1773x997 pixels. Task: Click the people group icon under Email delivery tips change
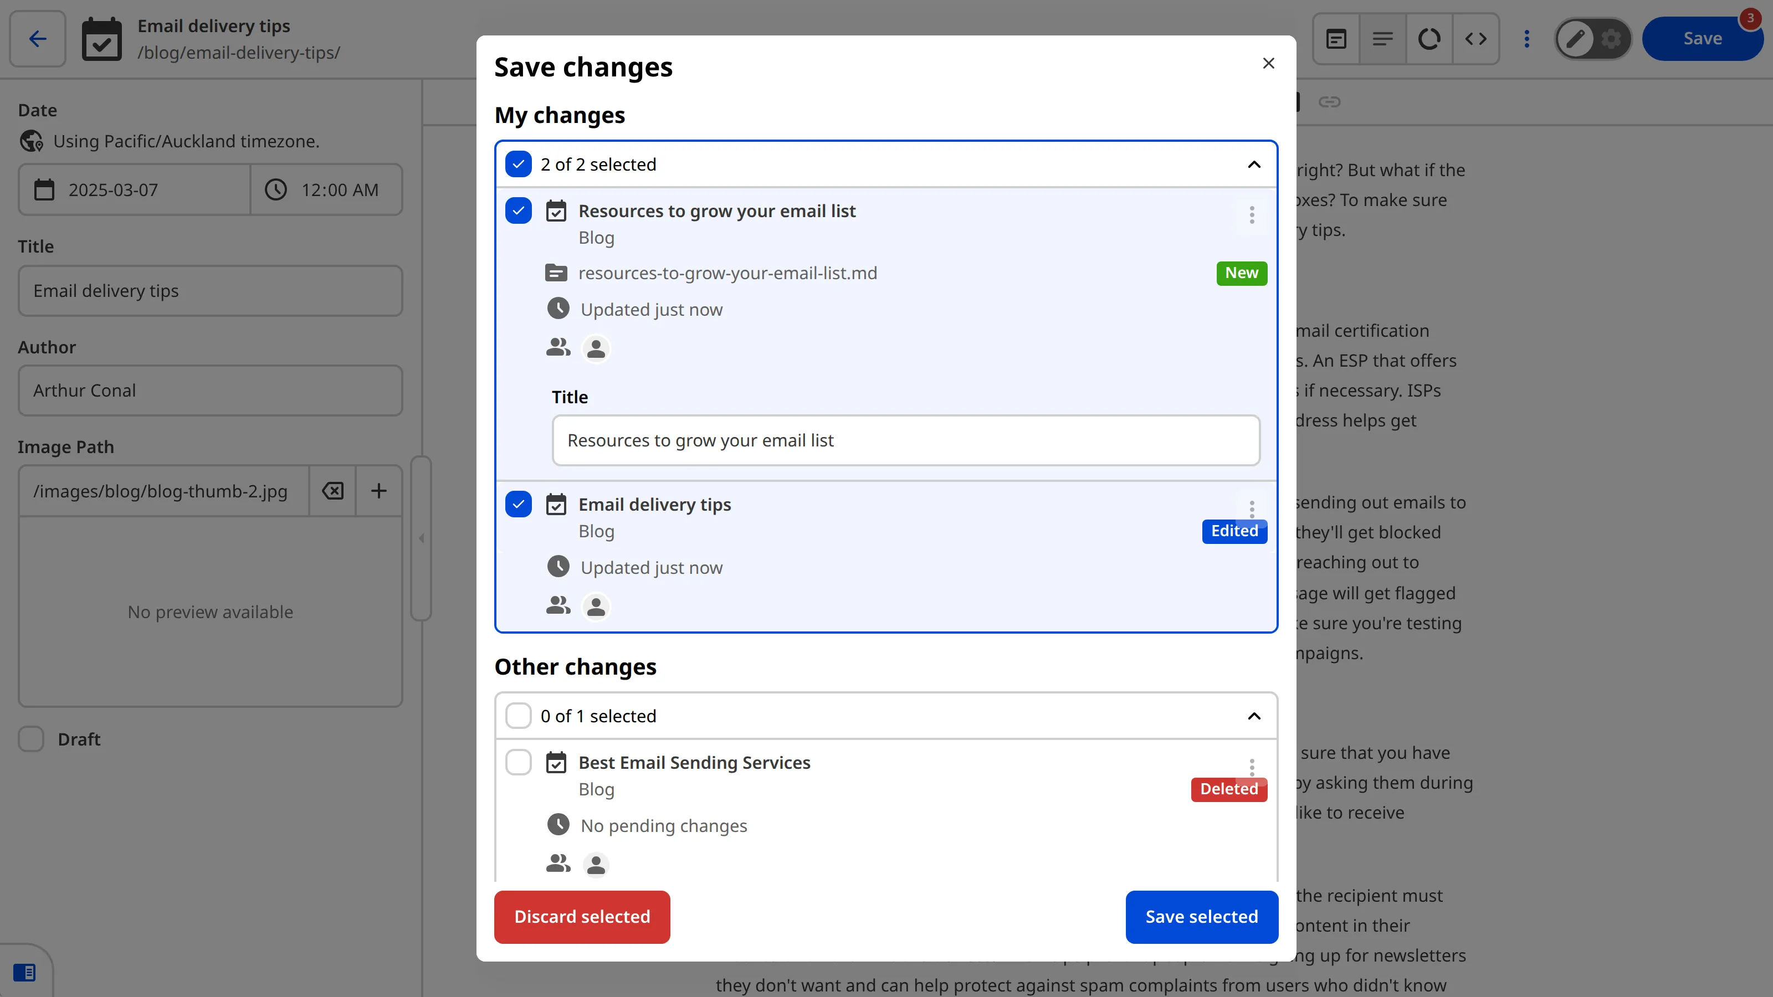tap(558, 605)
